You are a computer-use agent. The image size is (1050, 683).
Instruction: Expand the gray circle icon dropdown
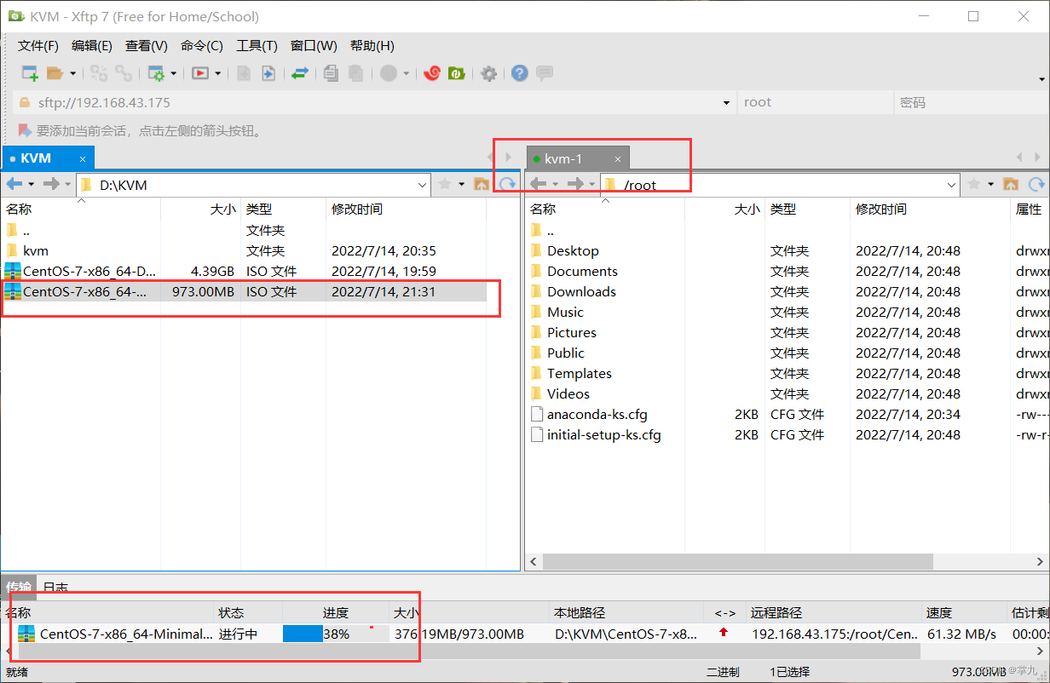[x=407, y=74]
